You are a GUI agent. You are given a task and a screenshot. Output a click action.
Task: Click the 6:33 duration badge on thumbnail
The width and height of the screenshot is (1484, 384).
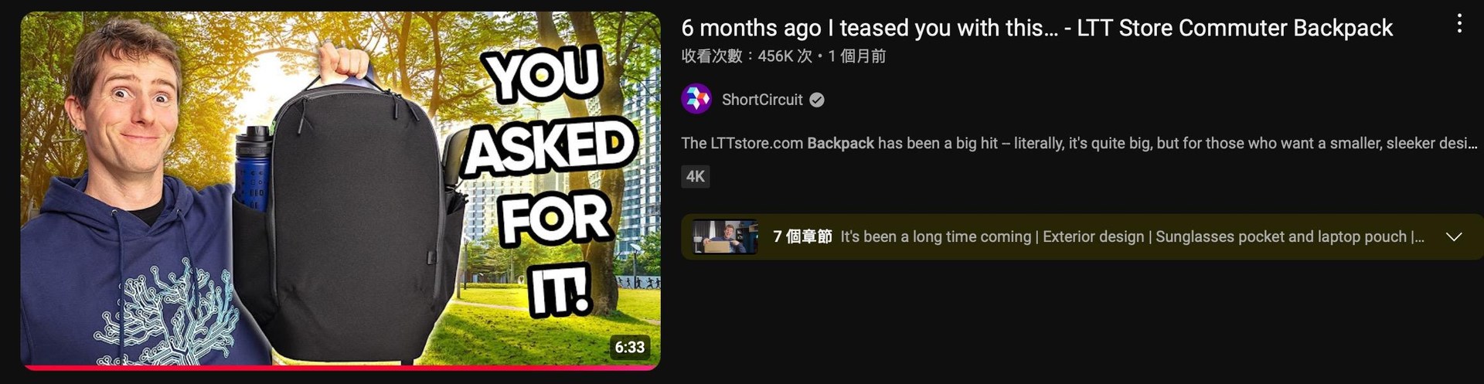point(629,347)
